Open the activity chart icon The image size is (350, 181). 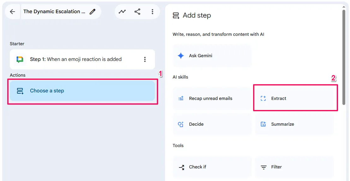[x=122, y=12]
